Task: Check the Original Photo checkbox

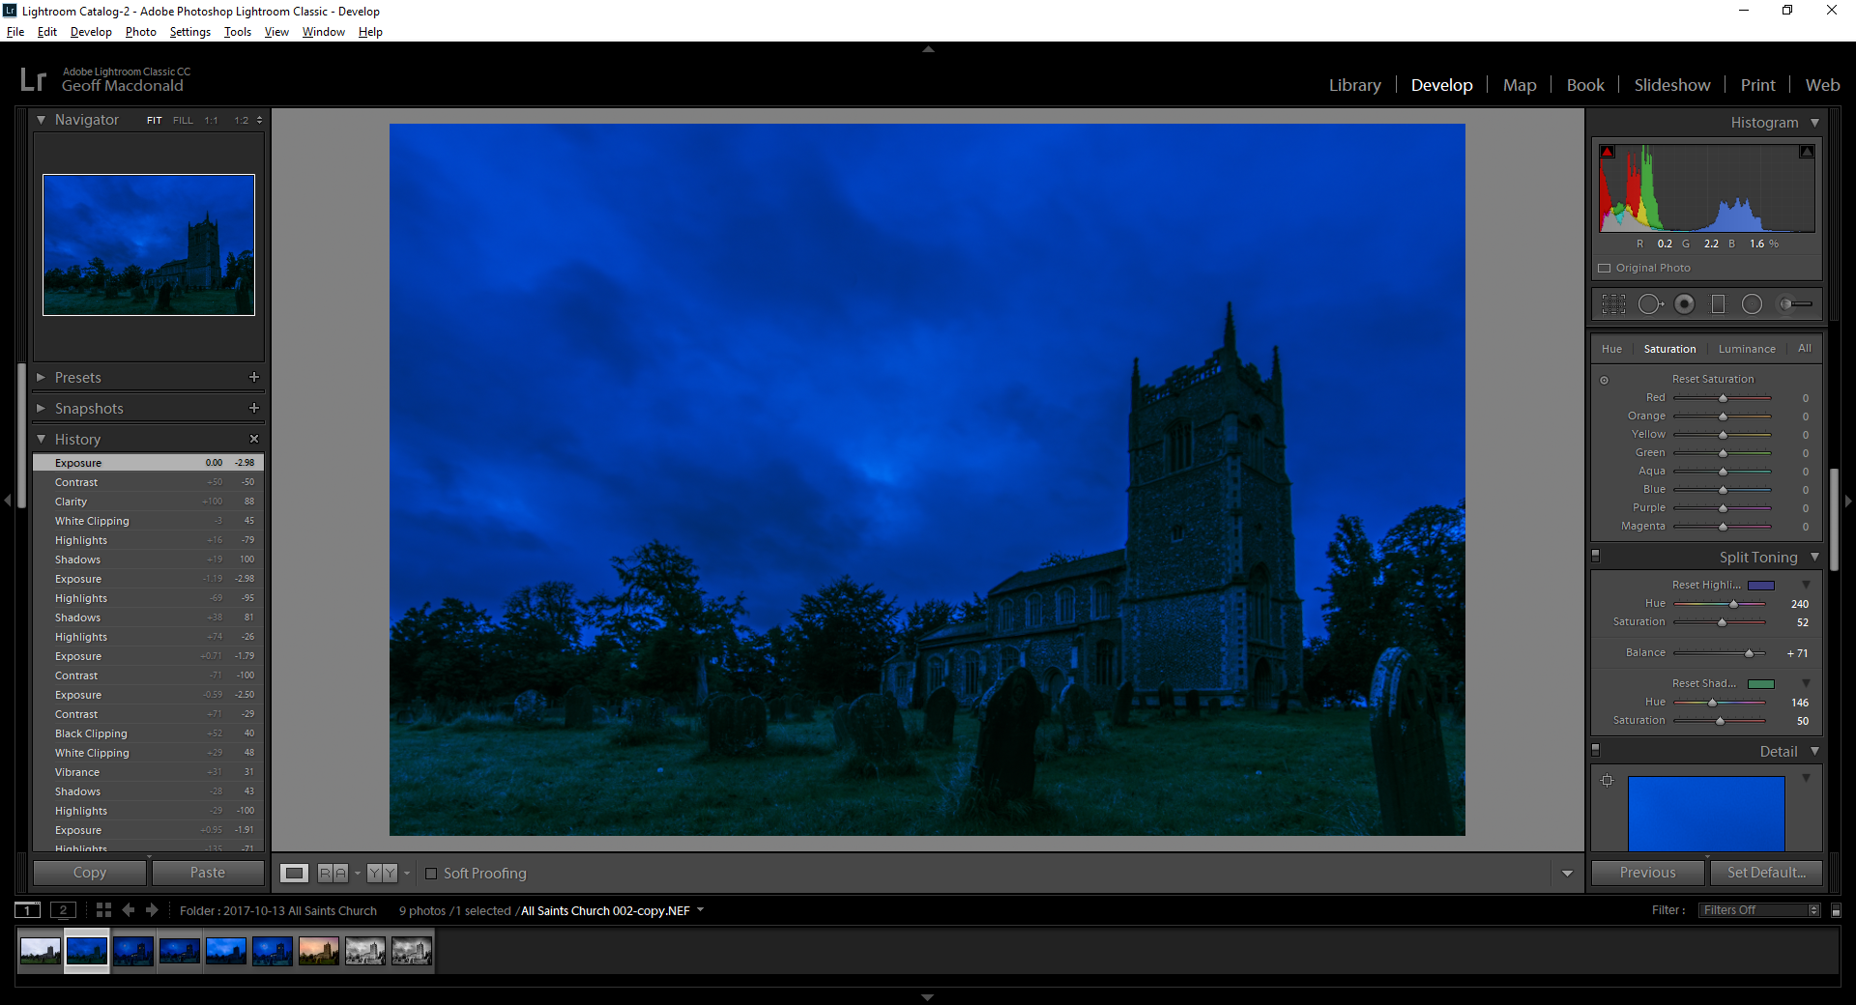Action: (1605, 269)
